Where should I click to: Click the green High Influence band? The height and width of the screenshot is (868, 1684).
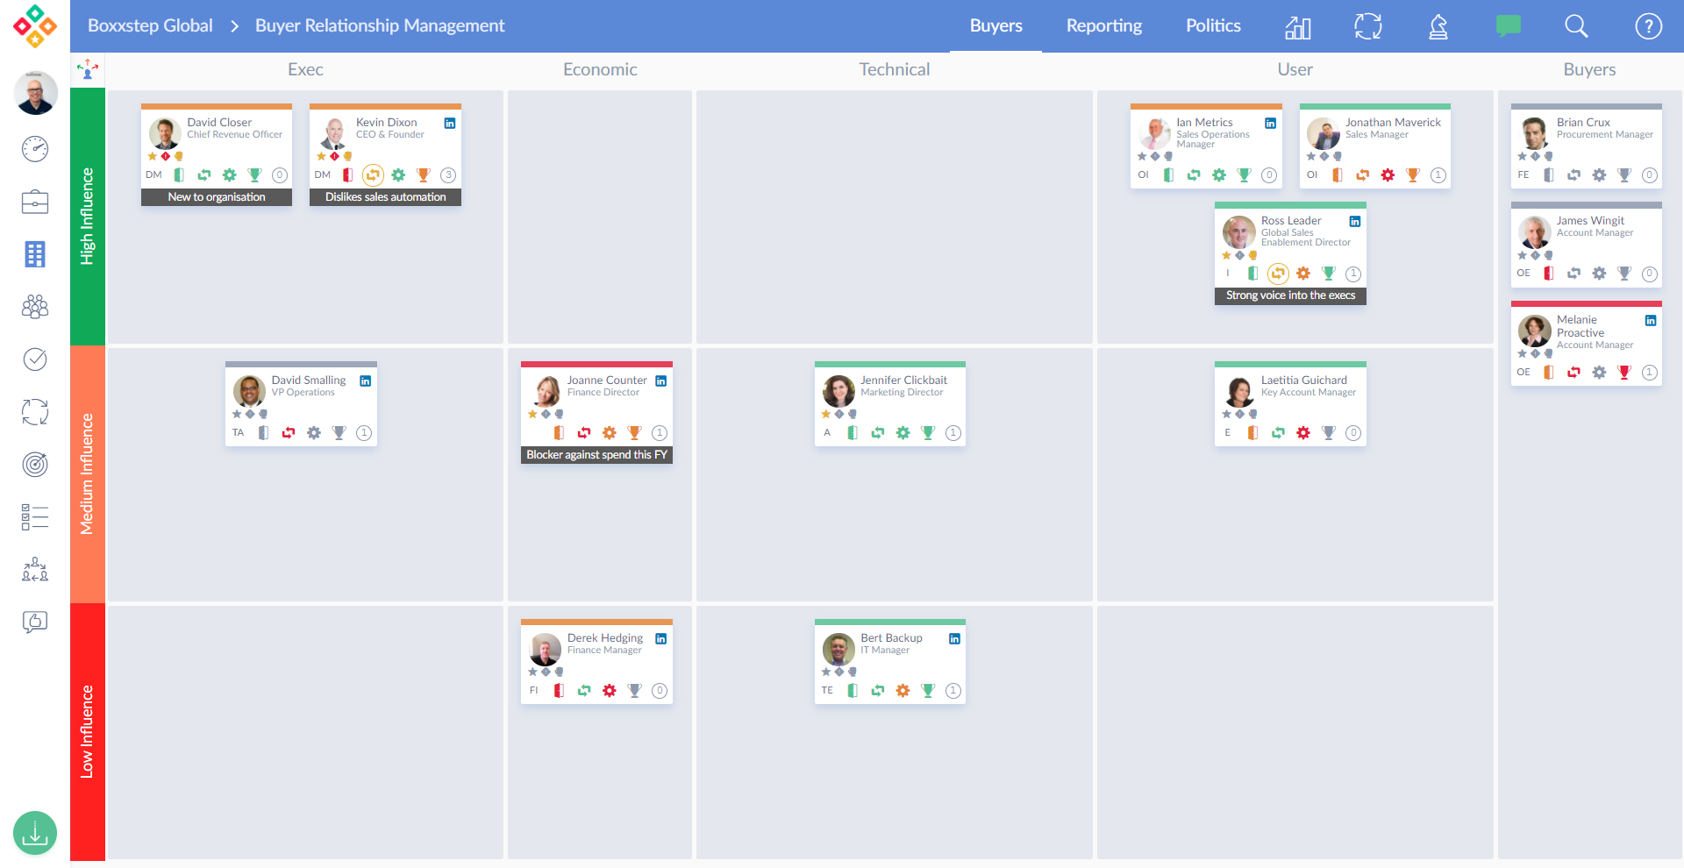pos(88,216)
